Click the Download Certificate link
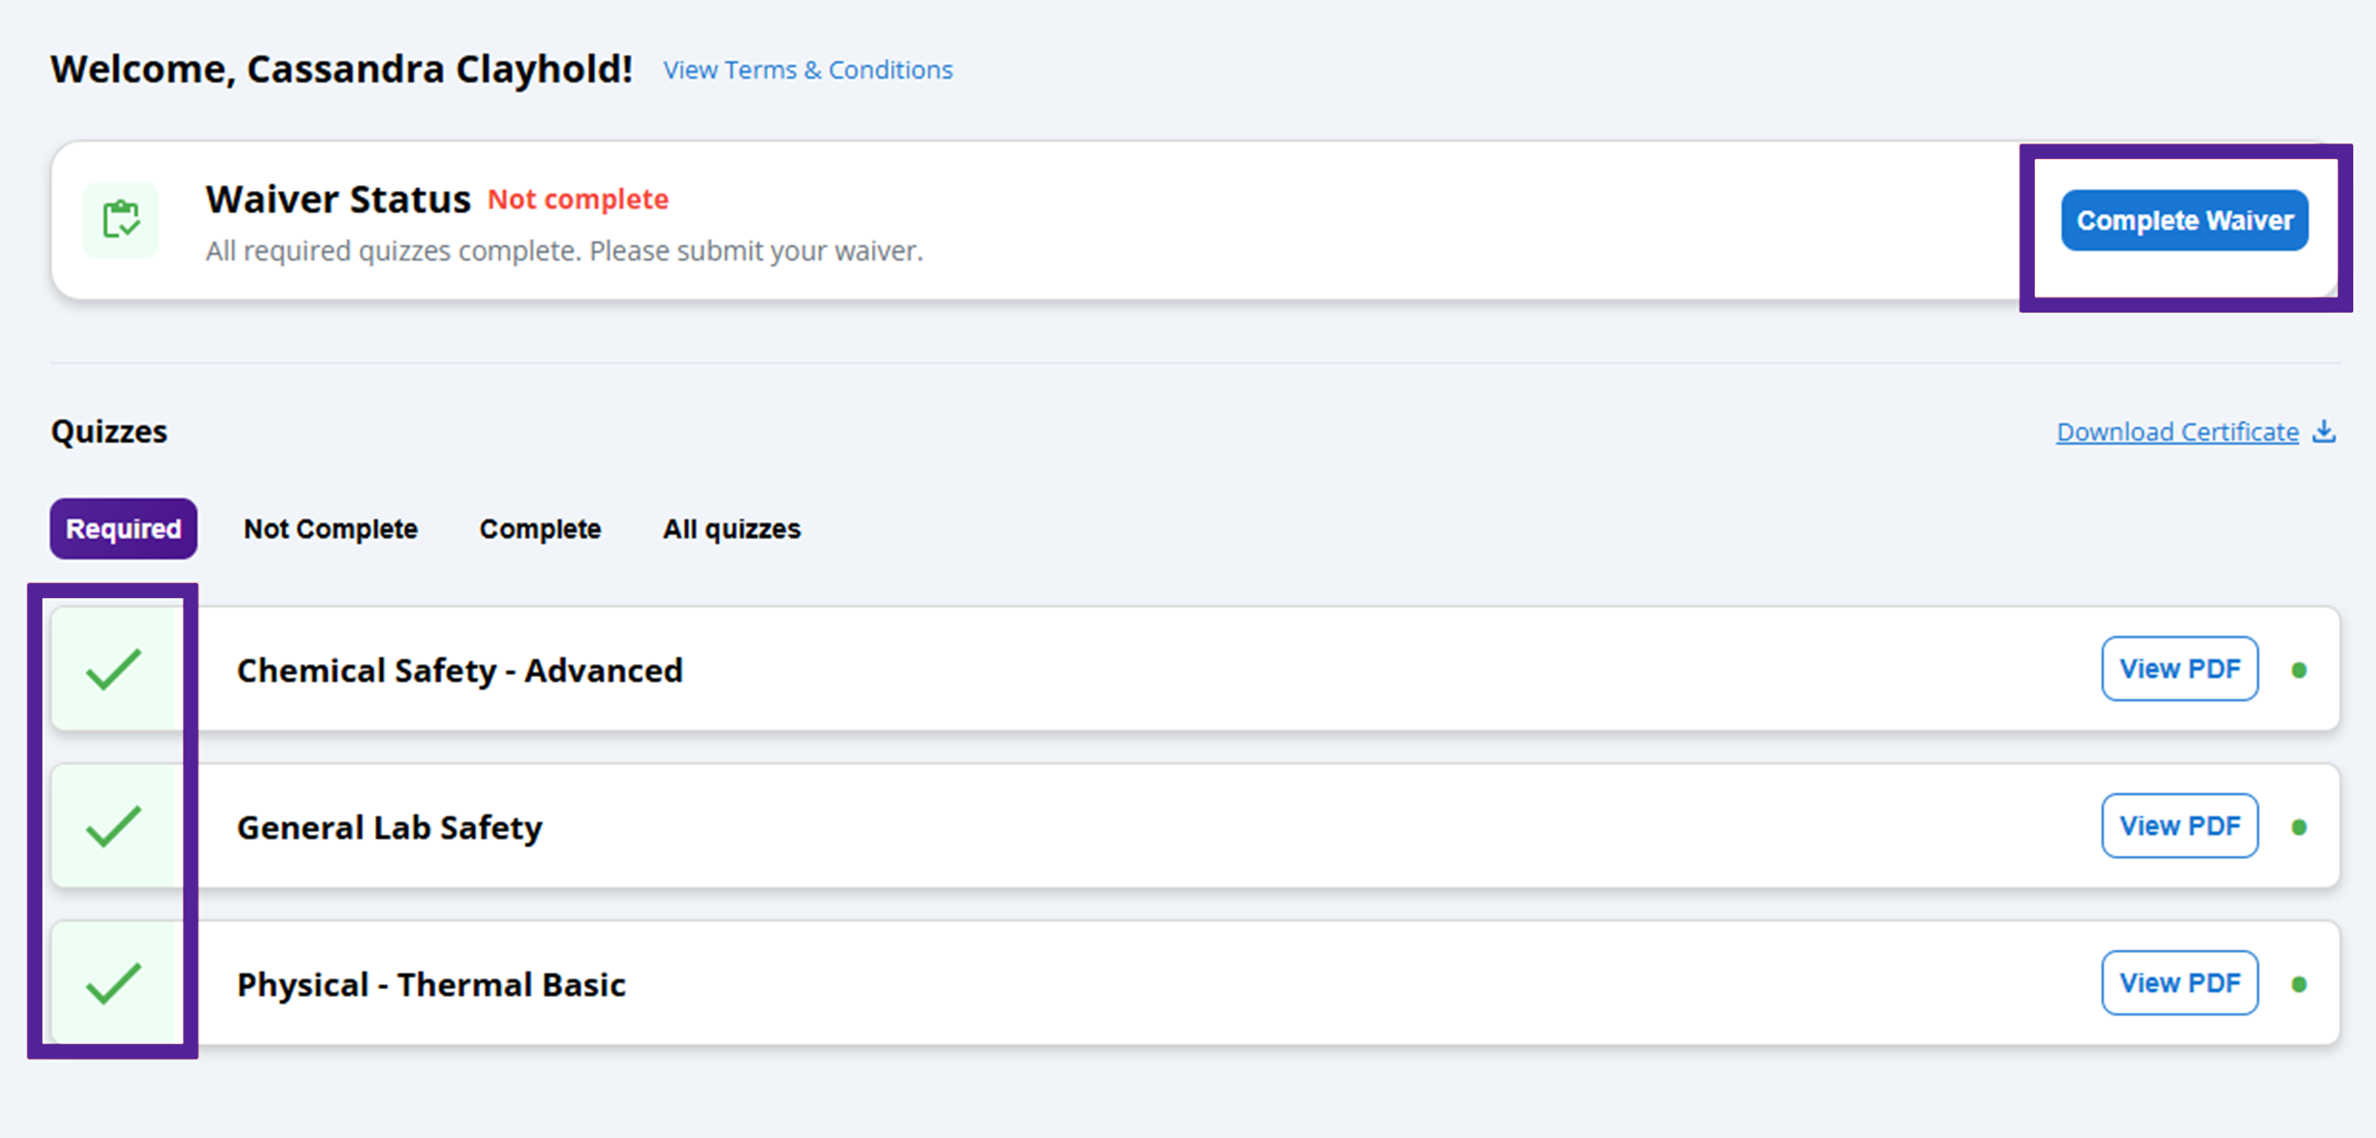 click(x=2177, y=432)
